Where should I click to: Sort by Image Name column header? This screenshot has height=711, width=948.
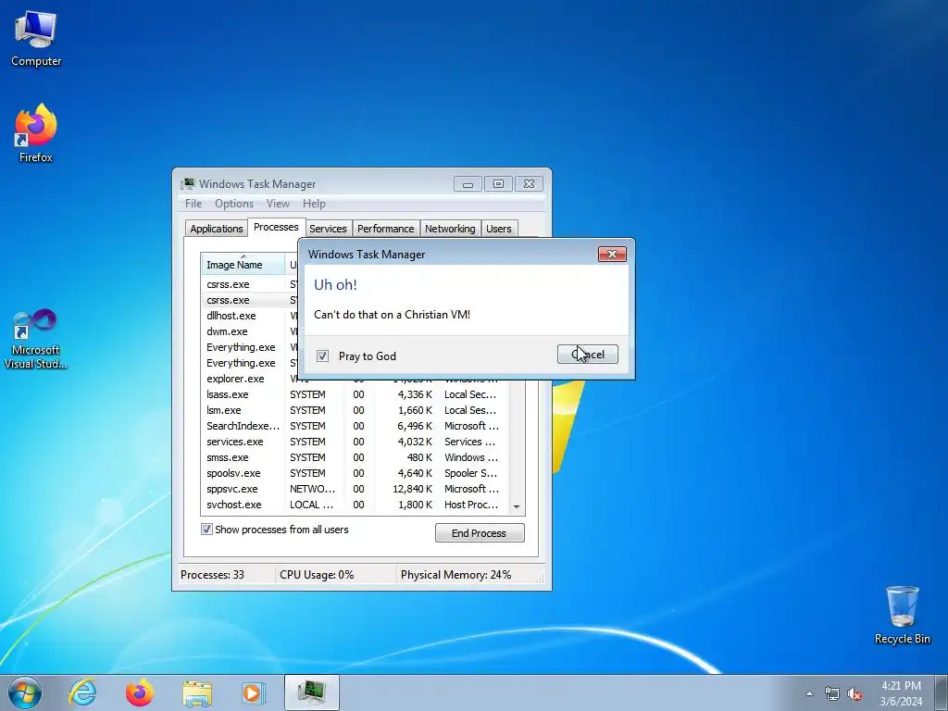pyautogui.click(x=243, y=264)
